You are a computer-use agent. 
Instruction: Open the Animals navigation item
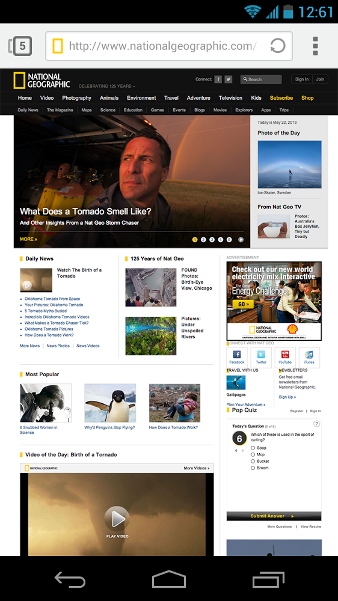(109, 98)
